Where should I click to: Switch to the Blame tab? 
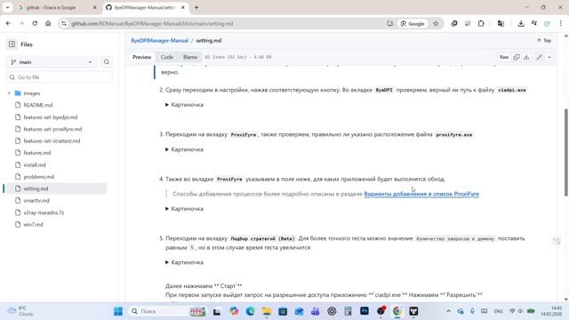[x=190, y=57]
